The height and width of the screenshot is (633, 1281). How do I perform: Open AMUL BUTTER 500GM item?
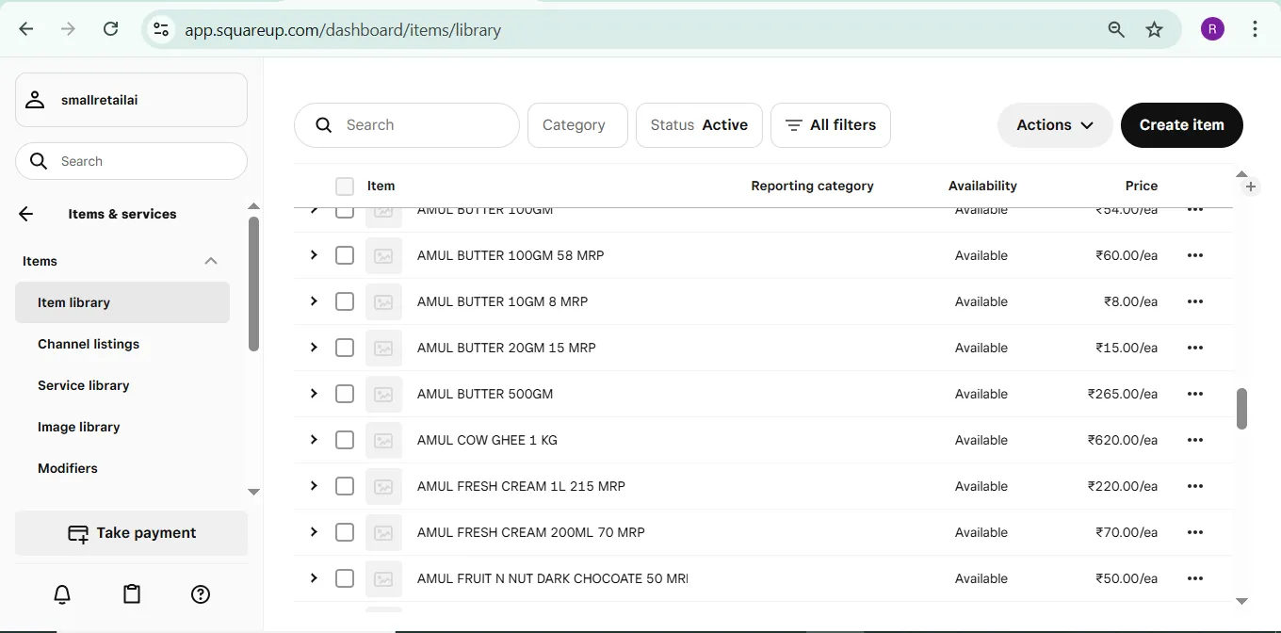[x=485, y=394]
